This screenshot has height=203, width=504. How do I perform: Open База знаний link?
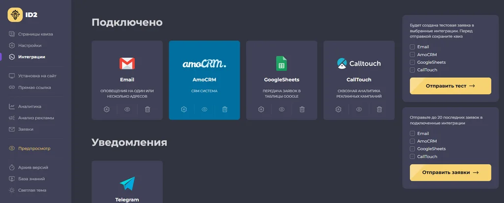[x=31, y=179]
